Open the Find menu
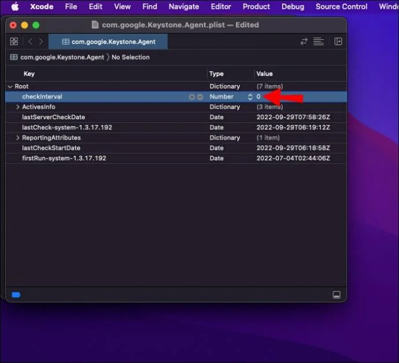The width and height of the screenshot is (399, 363). [x=150, y=6]
